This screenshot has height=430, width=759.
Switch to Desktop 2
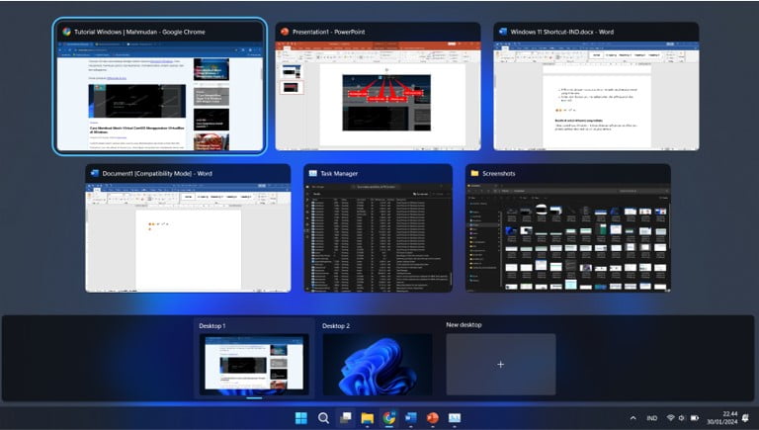377,364
